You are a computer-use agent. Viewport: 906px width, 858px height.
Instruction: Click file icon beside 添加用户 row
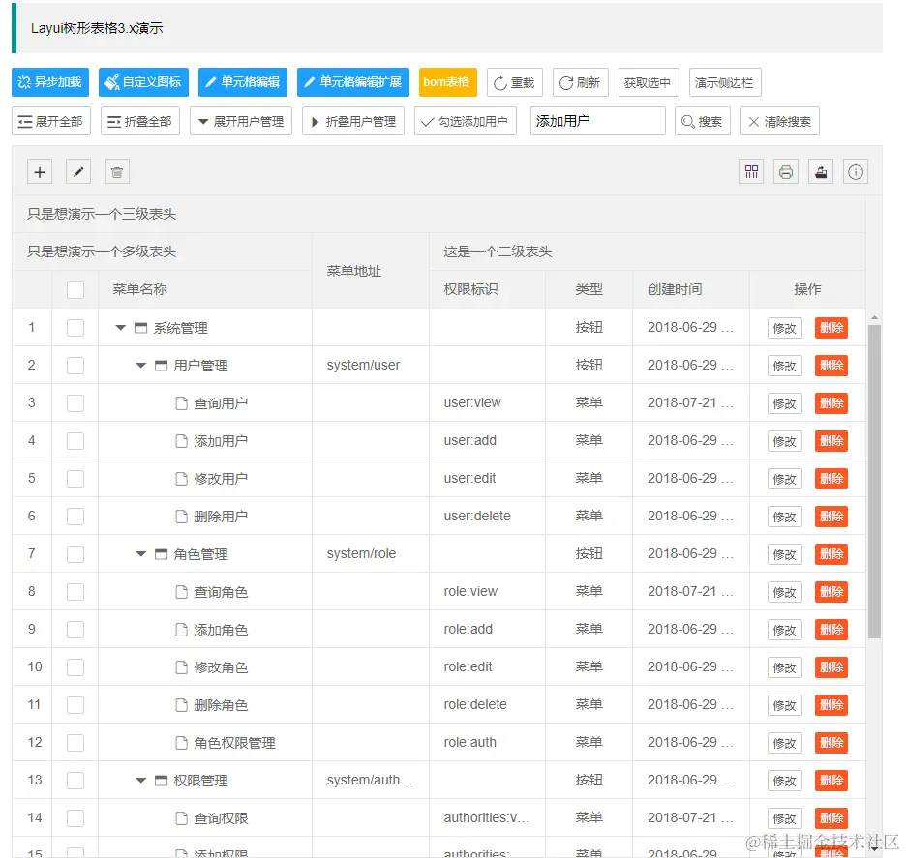point(181,441)
